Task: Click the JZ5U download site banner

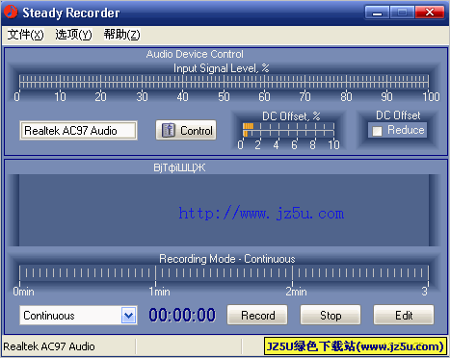Action: (356, 346)
